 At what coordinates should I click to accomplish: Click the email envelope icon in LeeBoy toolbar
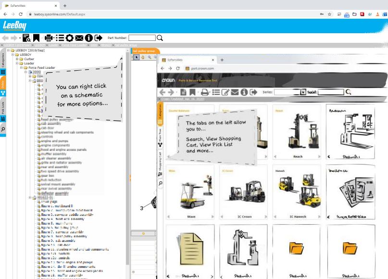79,38
